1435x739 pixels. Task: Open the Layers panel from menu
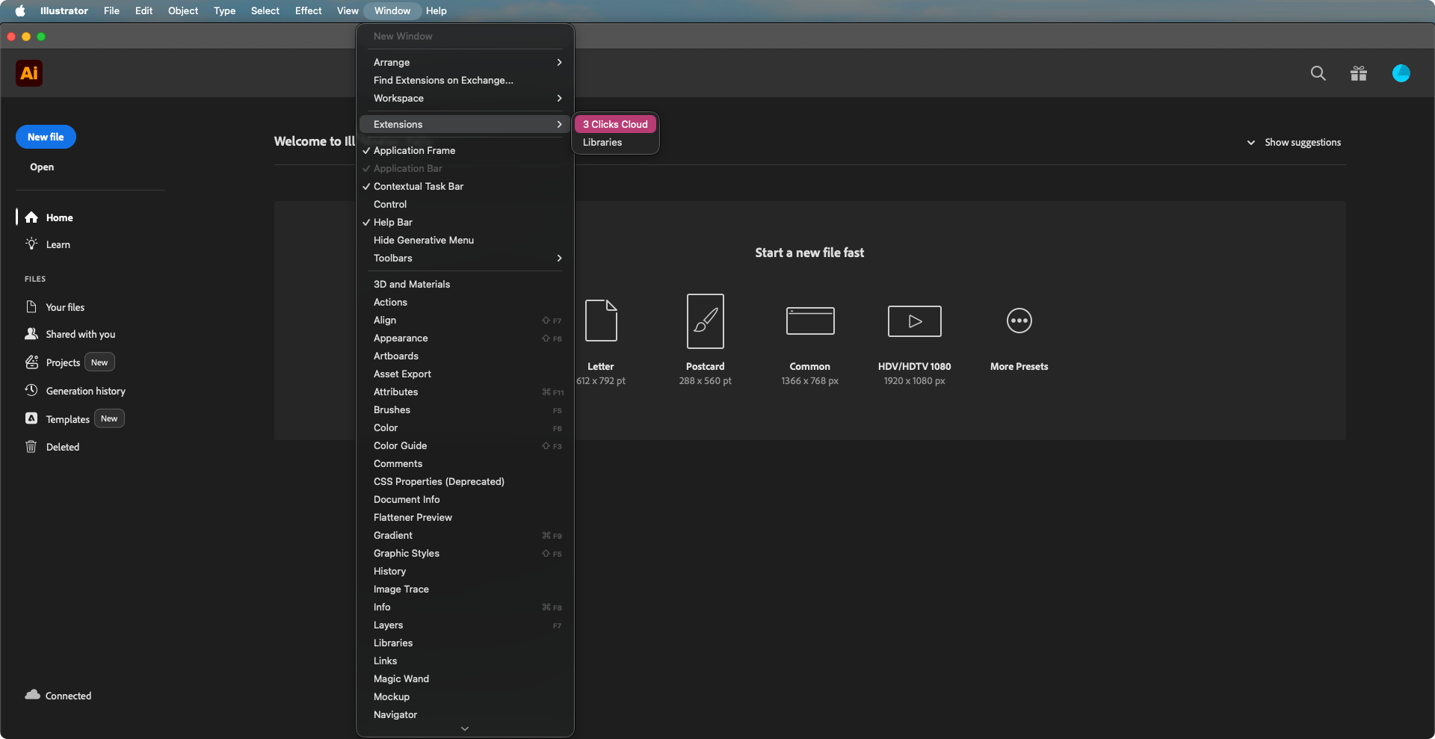tap(388, 625)
